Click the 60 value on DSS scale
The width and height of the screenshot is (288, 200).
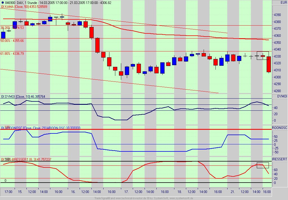276,170
